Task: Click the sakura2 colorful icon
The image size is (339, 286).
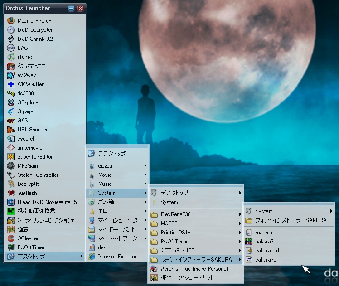Action: [249, 242]
